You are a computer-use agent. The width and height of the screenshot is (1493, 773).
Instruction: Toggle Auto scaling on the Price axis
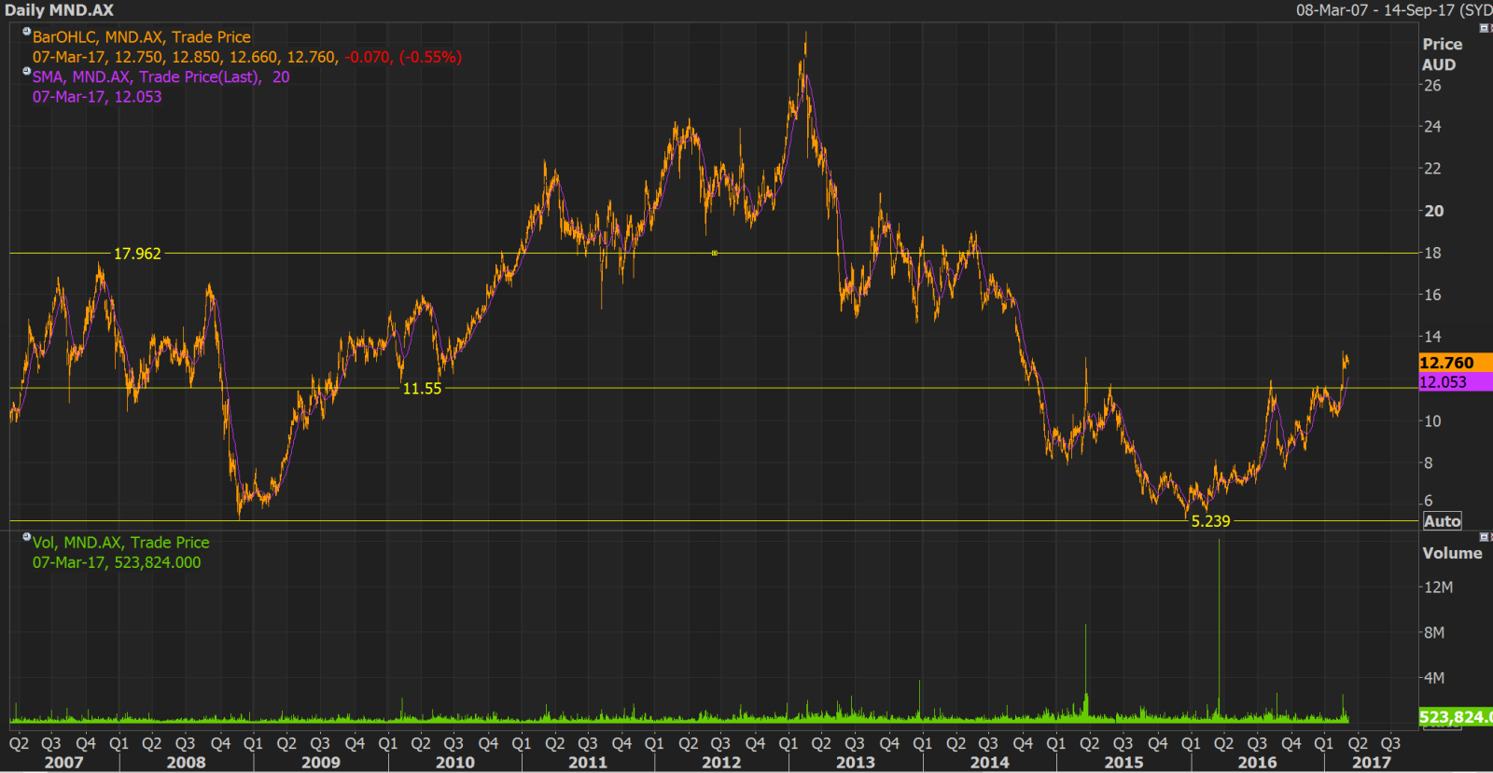tap(1442, 521)
